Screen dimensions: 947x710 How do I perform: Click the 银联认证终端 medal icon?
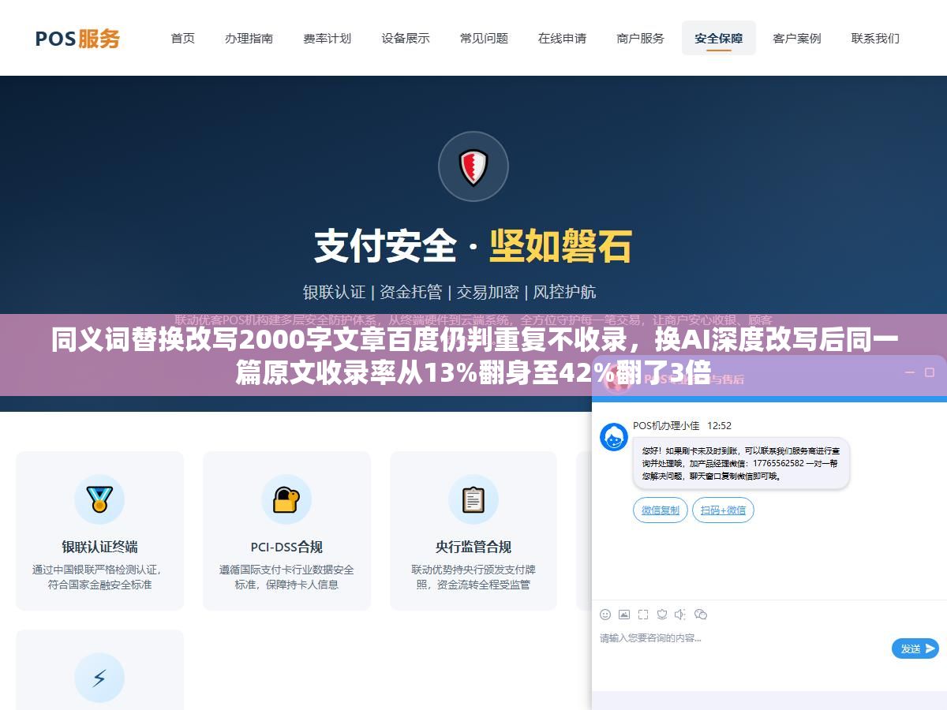click(99, 499)
